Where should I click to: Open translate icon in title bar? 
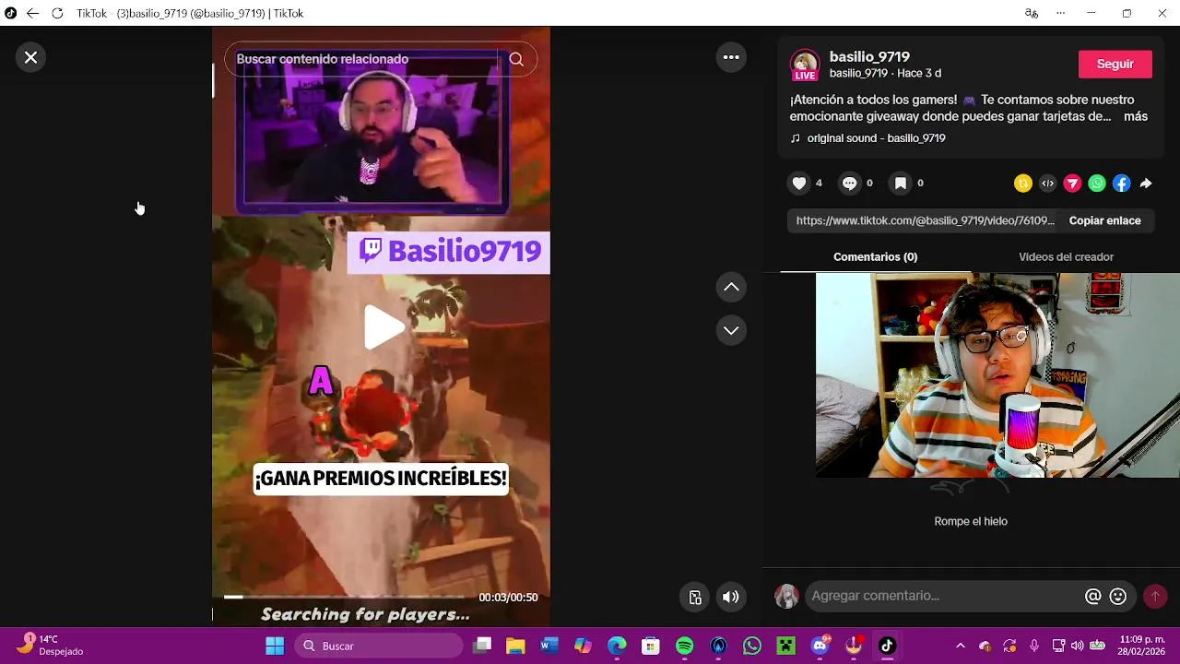pyautogui.click(x=1032, y=13)
